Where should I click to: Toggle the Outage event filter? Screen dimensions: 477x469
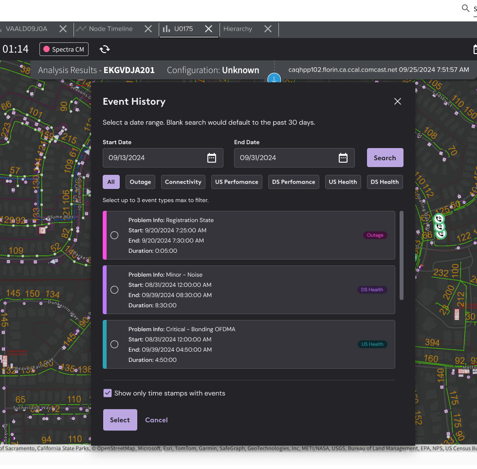pos(140,182)
